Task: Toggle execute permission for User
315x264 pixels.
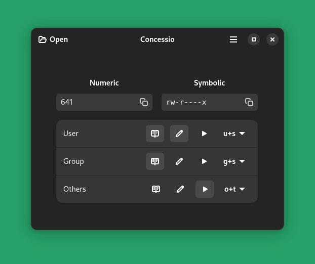Action: point(204,134)
